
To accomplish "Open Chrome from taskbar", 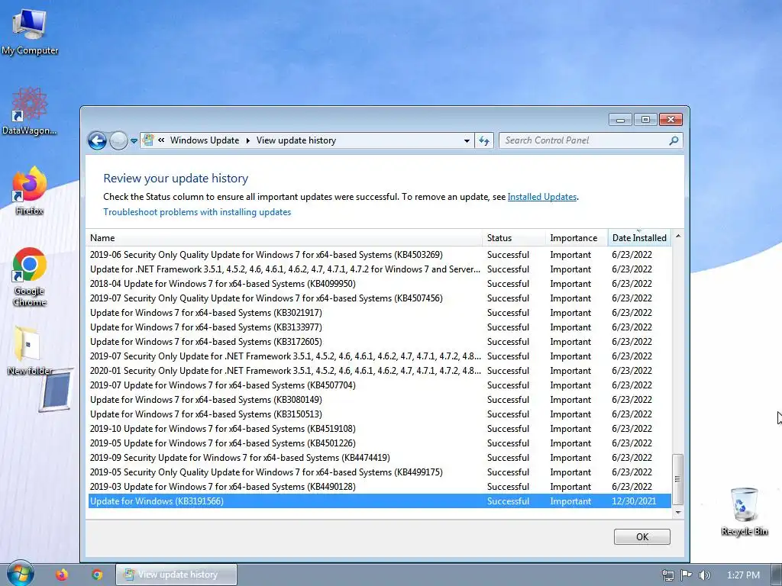I will click(97, 575).
